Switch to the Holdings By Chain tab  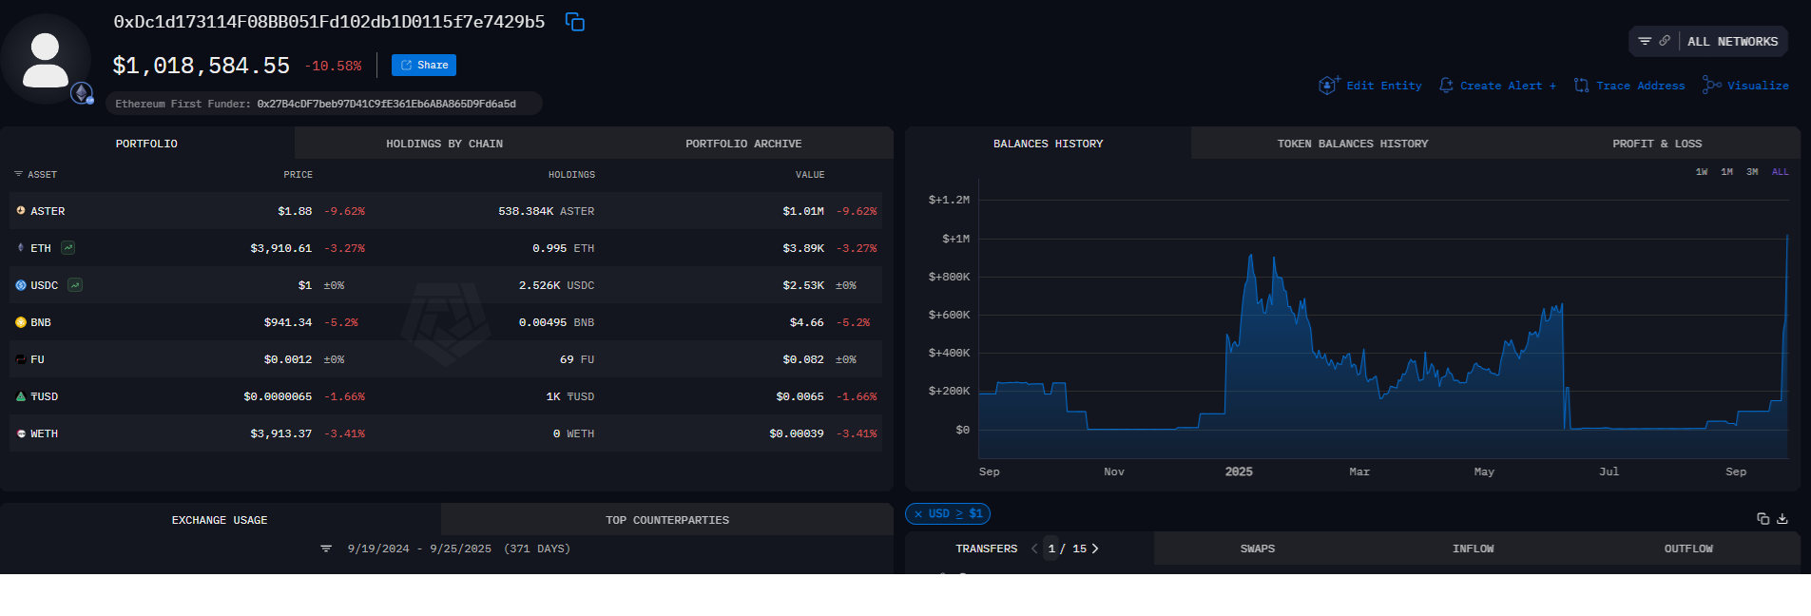(444, 144)
